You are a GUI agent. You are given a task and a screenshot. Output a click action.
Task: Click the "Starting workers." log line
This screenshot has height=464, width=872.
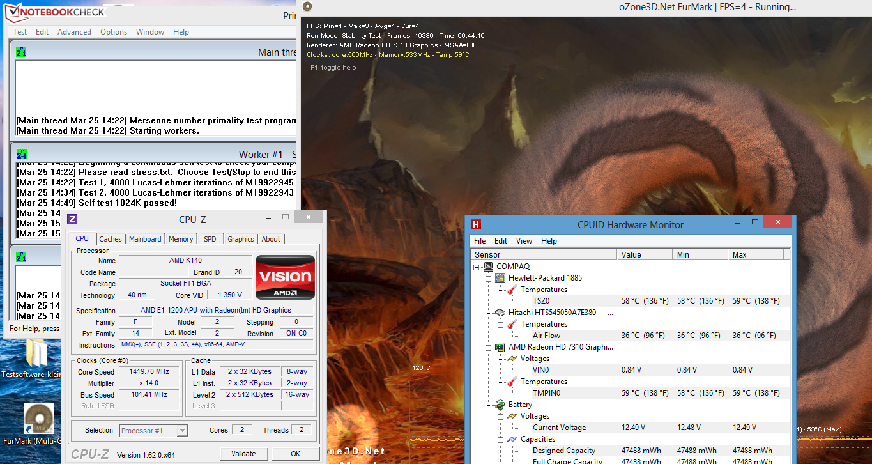pos(108,131)
